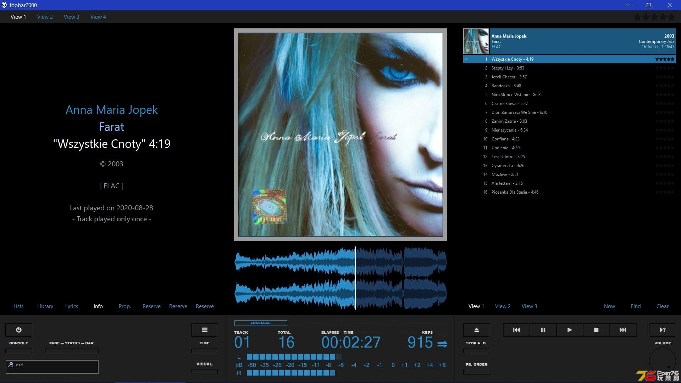This screenshot has height=383, width=681.
Task: Click the Now button
Action: (x=609, y=306)
